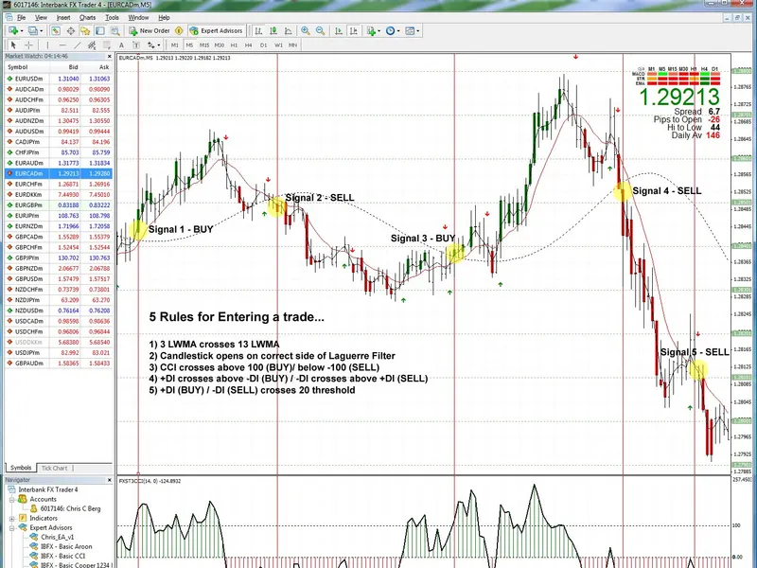The width and height of the screenshot is (757, 568).
Task: Toggle the Market Watch panel icon
Action: (x=56, y=31)
